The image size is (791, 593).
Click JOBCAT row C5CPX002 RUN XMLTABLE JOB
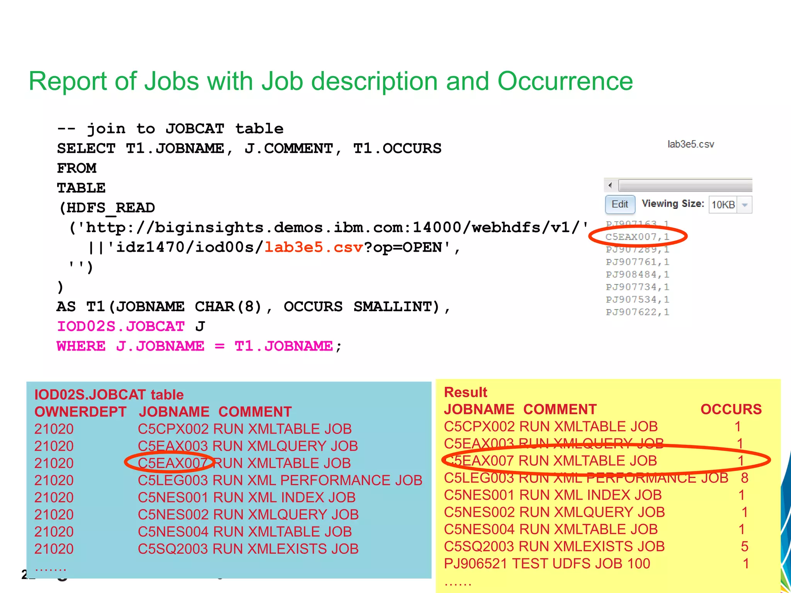coord(193,429)
